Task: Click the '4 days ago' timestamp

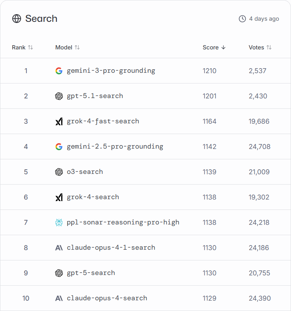Action: 264,19
